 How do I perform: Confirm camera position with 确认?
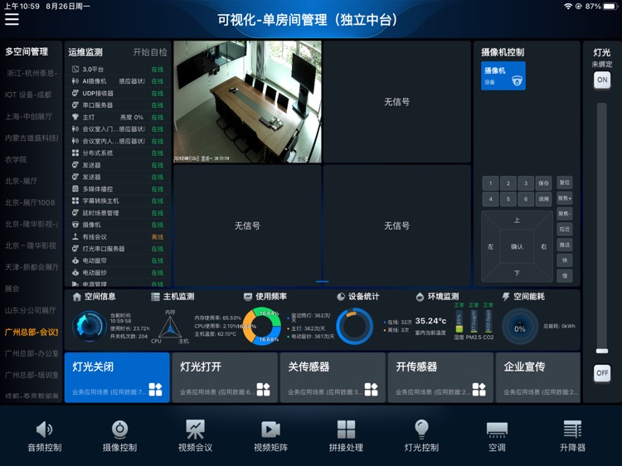pos(517,247)
